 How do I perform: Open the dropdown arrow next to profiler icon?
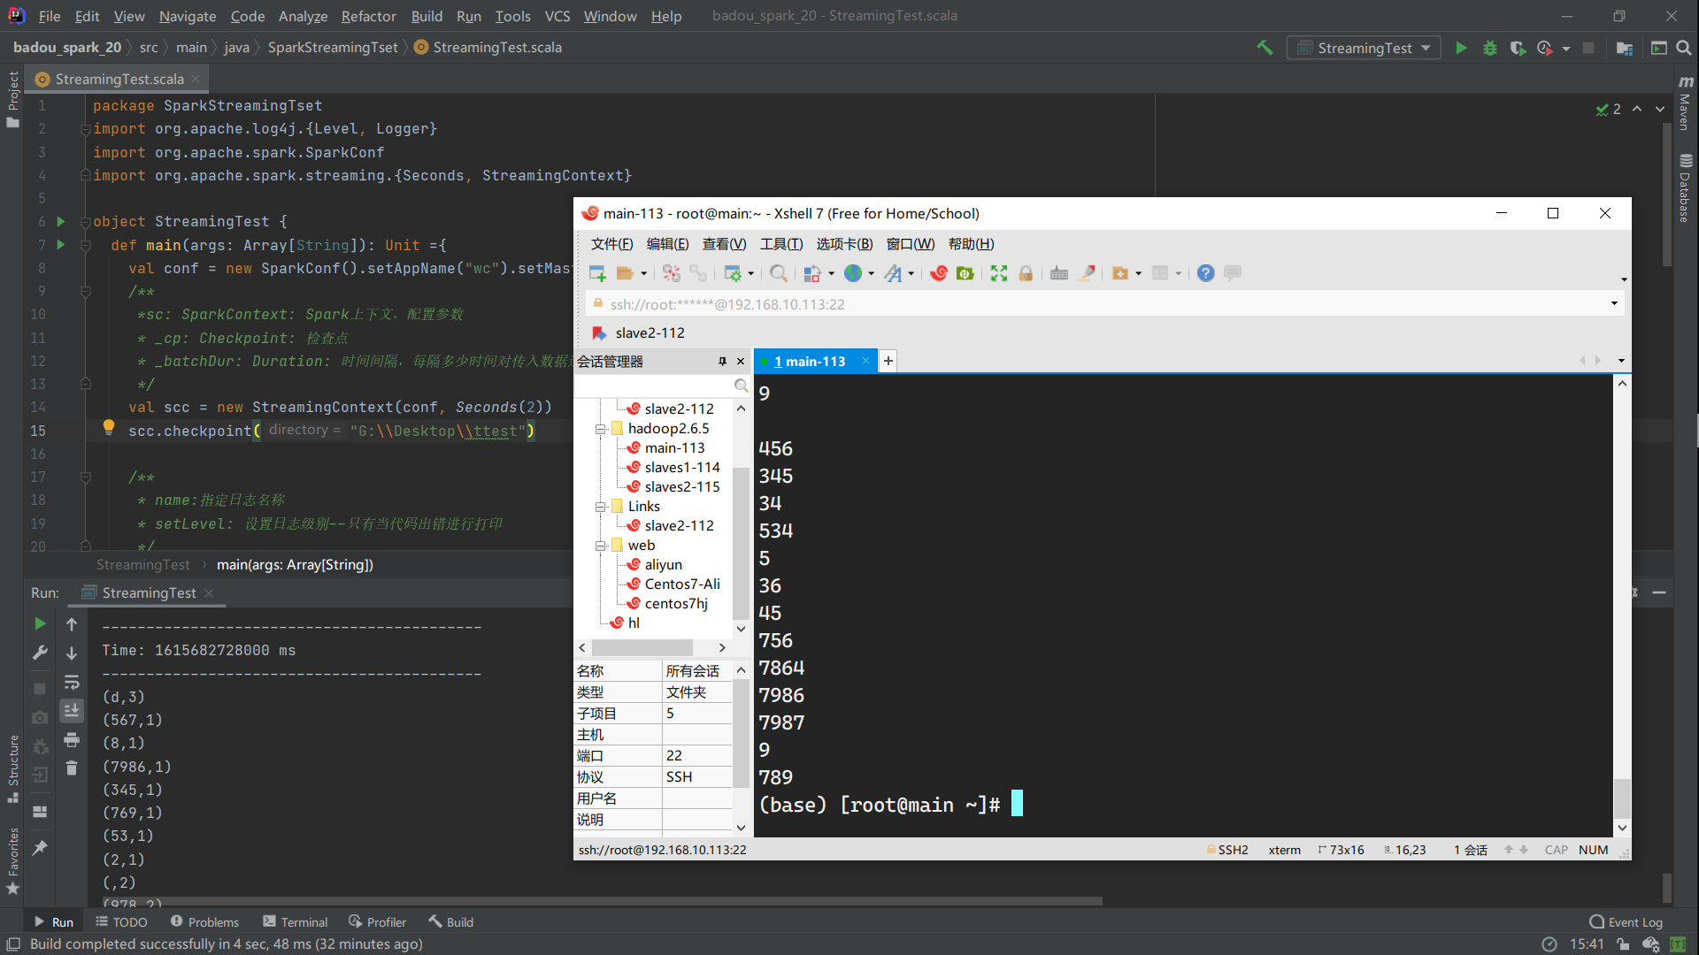[x=1566, y=49]
